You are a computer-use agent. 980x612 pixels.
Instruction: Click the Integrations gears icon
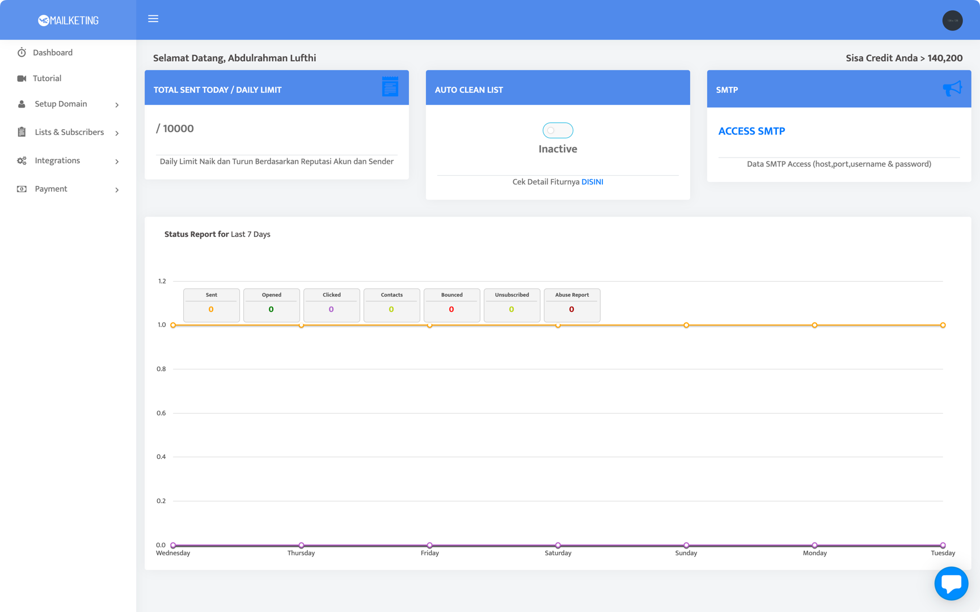pyautogui.click(x=21, y=160)
